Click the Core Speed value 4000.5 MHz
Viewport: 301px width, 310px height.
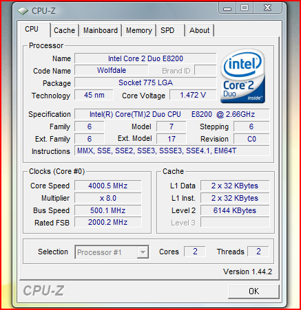(108, 186)
